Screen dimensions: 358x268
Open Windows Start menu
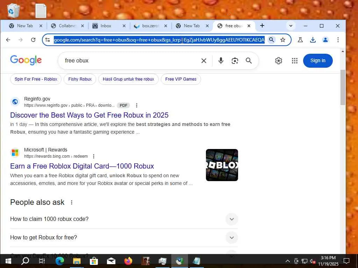(x=8, y=261)
